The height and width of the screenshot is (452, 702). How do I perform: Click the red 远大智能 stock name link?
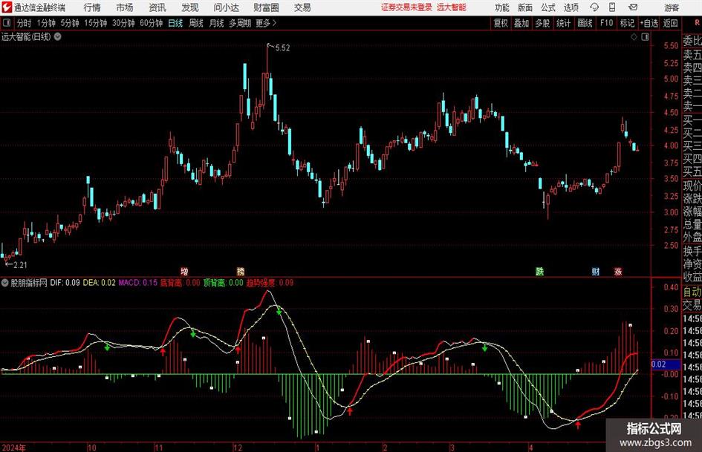(x=452, y=7)
